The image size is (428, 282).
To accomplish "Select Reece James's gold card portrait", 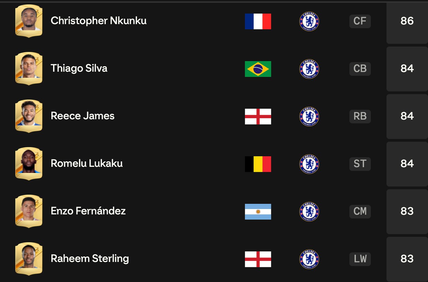I will (x=29, y=116).
